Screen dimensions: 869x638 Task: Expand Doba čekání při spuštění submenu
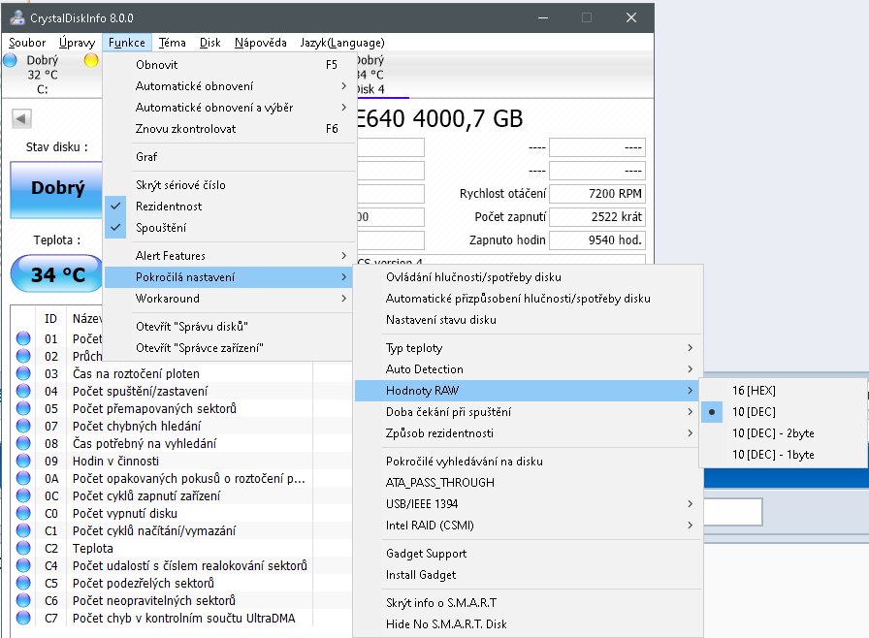(x=529, y=412)
